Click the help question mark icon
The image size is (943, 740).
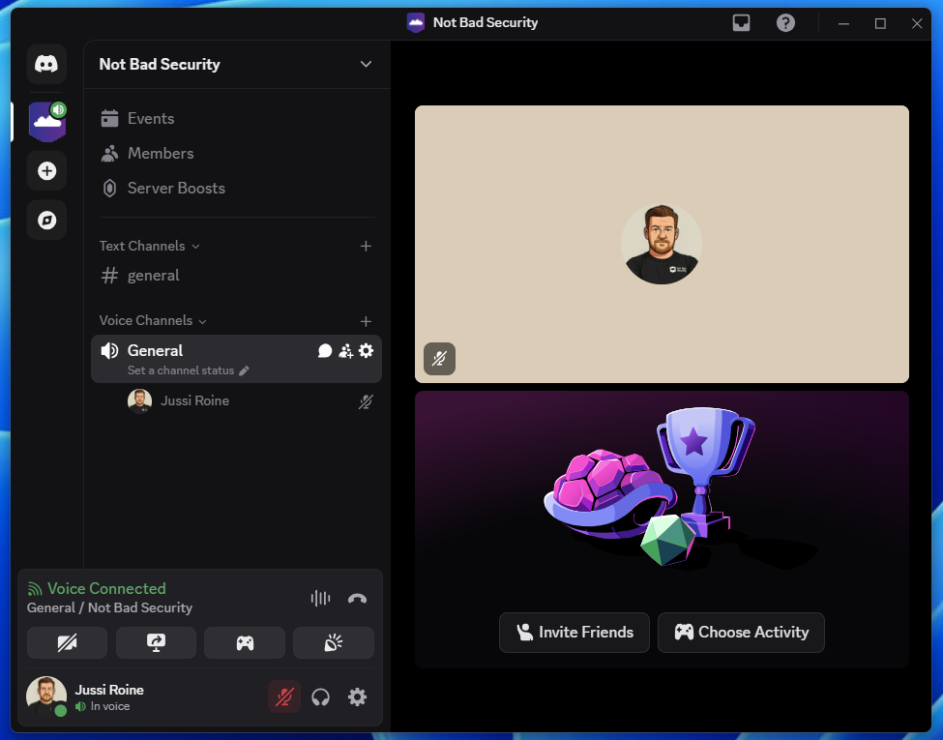pos(785,23)
